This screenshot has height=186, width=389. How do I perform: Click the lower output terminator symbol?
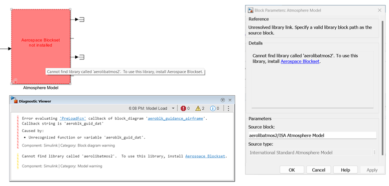(x=82, y=57)
